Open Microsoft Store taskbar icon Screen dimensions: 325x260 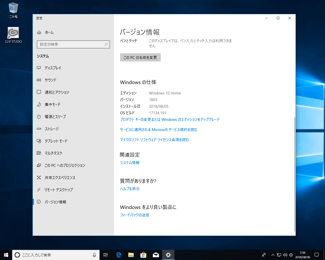click(143, 255)
